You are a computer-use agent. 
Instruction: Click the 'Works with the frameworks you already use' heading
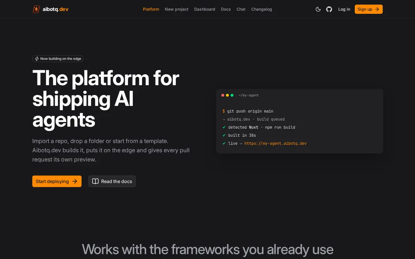(207, 249)
